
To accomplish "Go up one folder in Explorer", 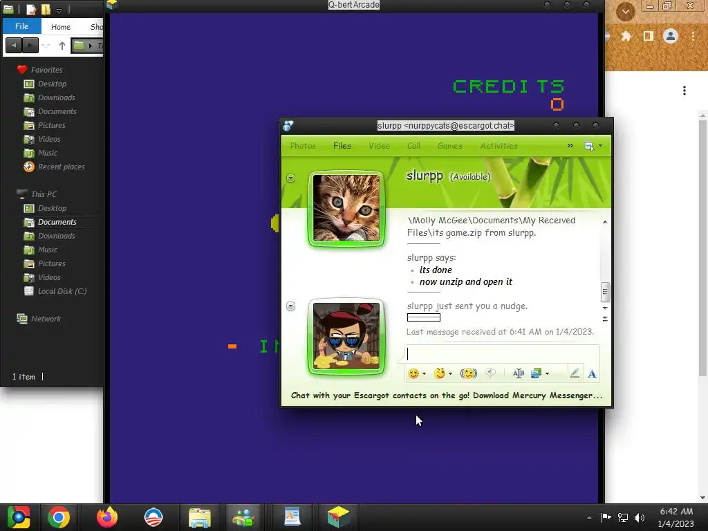I will [62, 45].
